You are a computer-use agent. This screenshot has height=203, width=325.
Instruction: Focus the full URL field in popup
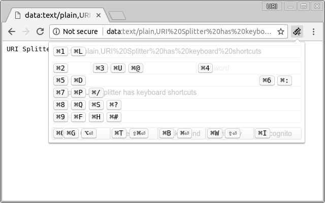177,51
